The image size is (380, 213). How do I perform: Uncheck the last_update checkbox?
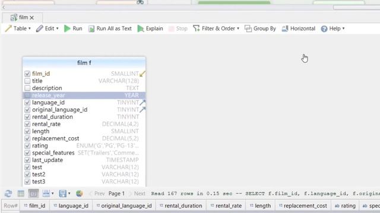pyautogui.click(x=27, y=160)
